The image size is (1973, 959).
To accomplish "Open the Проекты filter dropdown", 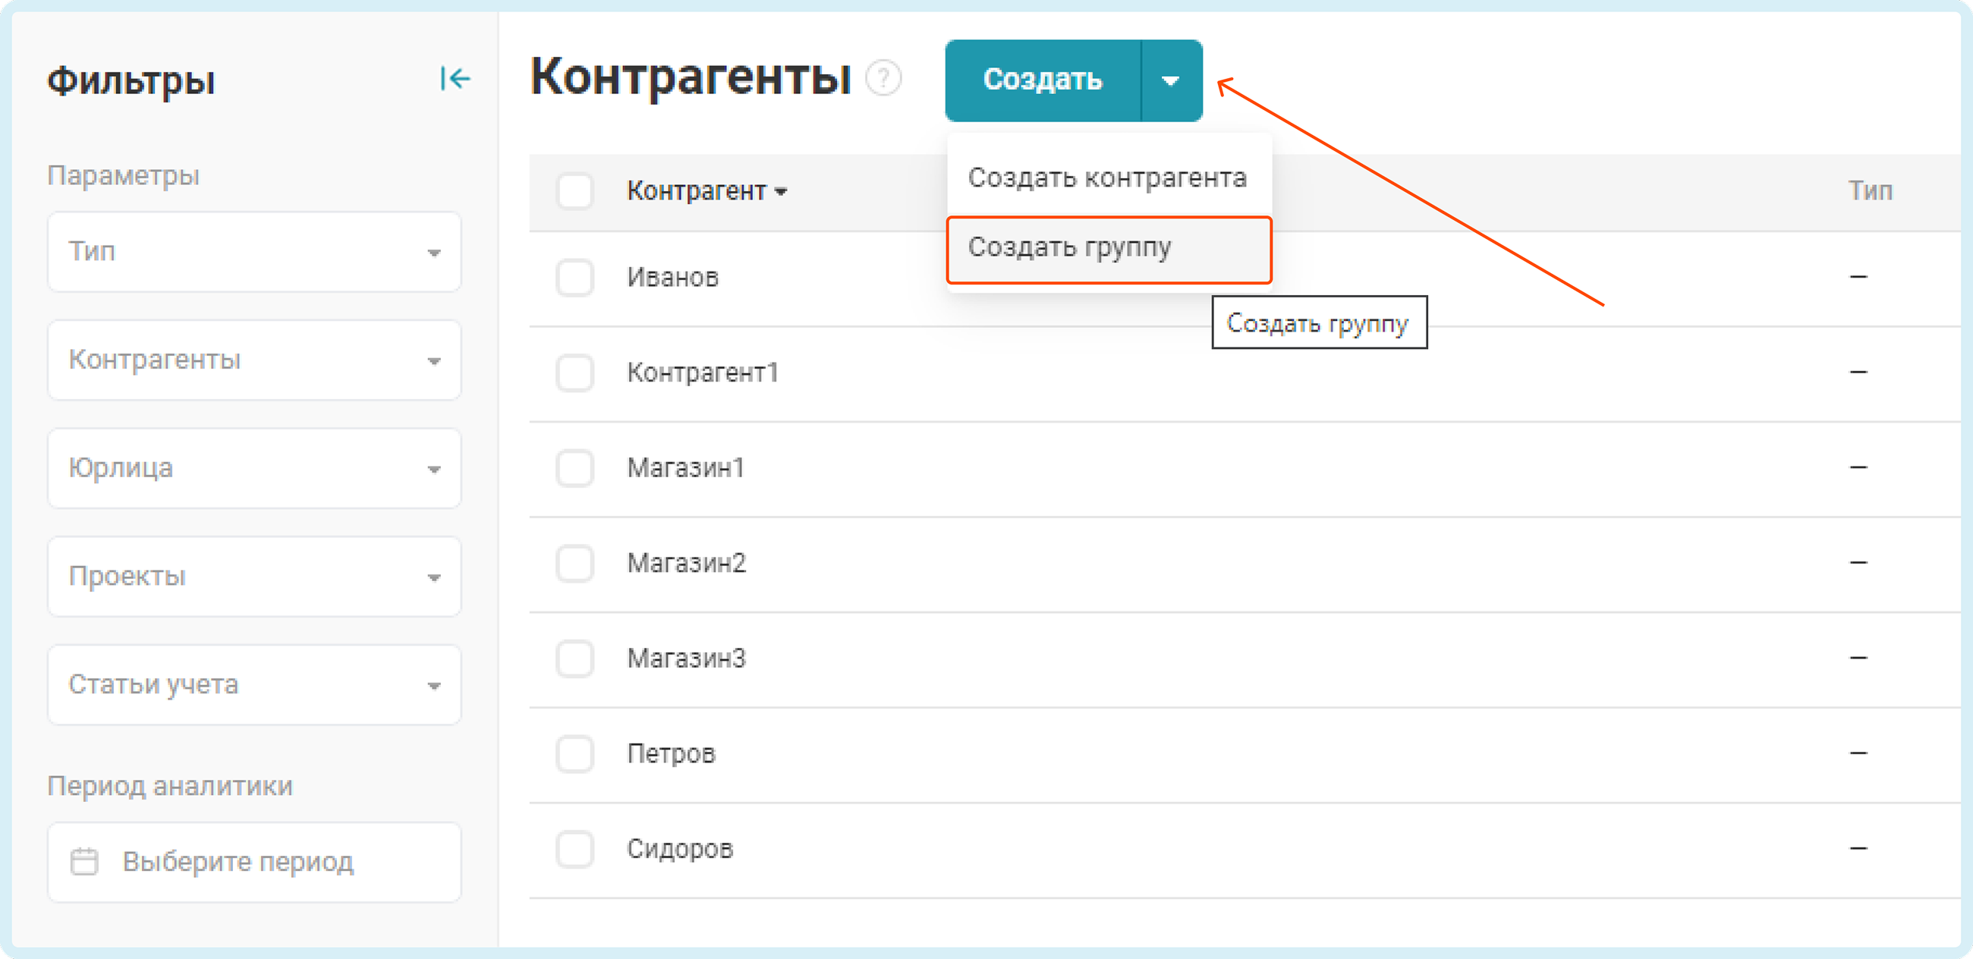I will click(254, 577).
